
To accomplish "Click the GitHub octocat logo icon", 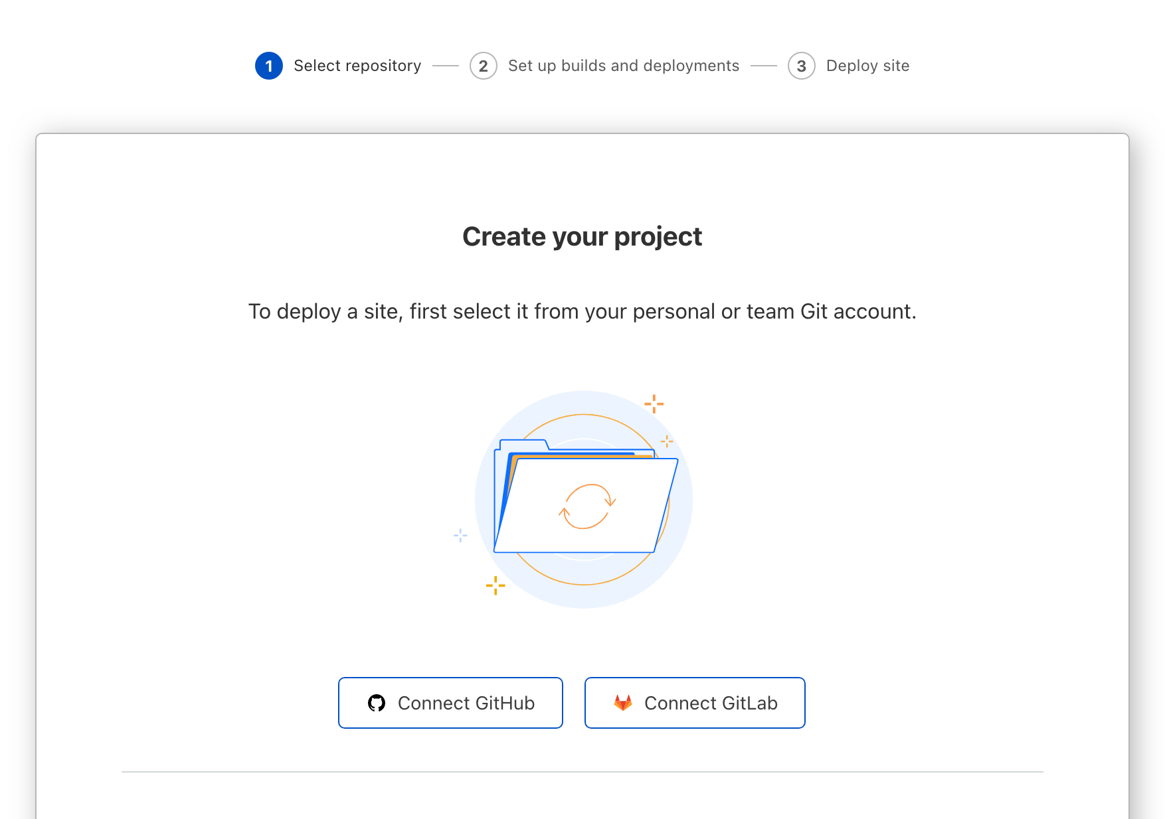I will 377,703.
